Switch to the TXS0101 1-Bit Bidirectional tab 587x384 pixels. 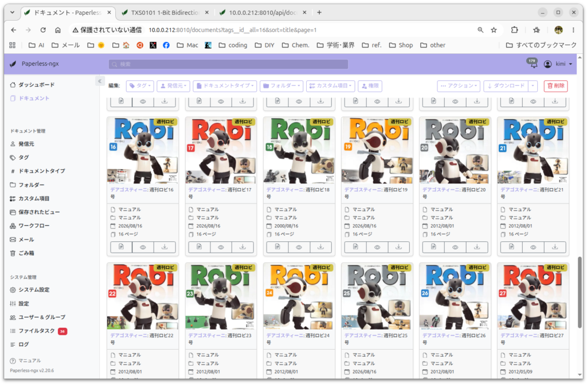click(165, 13)
